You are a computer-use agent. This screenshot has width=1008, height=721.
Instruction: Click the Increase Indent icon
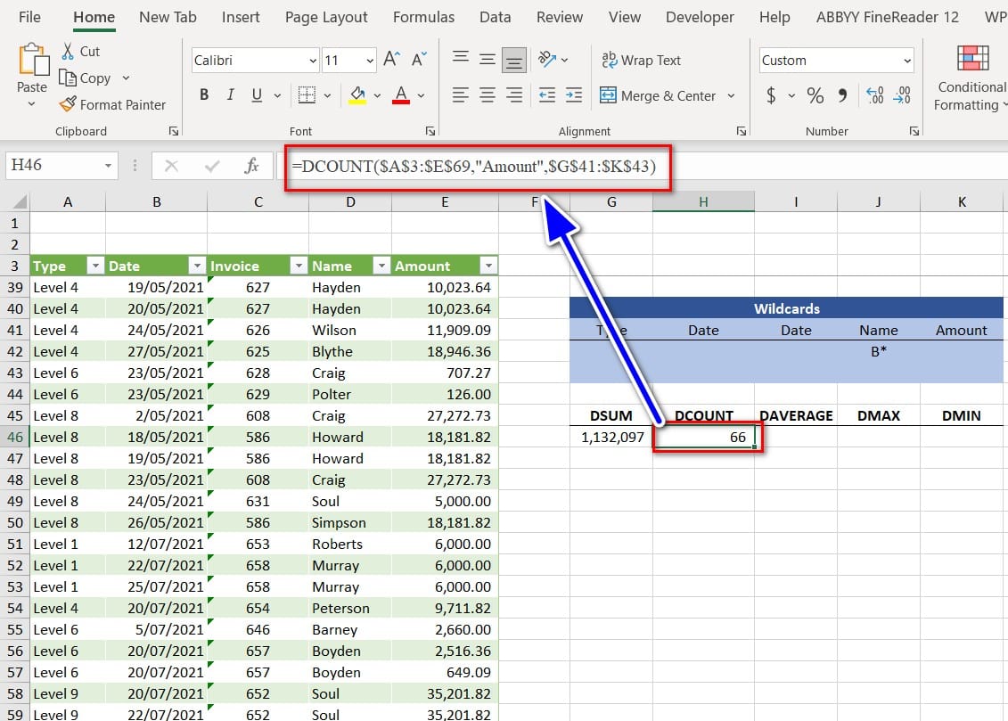pos(574,95)
